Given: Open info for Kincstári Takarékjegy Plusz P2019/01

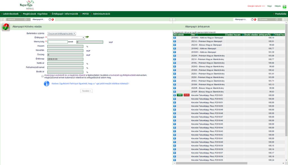Looking at the screenshot, I should coord(175,95).
